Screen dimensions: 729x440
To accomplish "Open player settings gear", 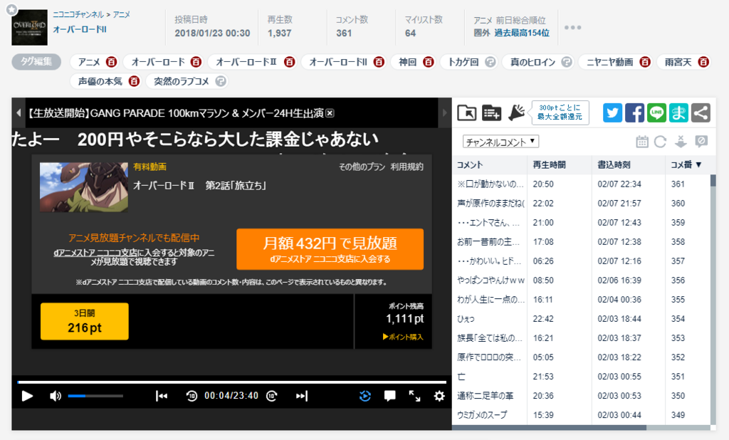I will tap(439, 396).
